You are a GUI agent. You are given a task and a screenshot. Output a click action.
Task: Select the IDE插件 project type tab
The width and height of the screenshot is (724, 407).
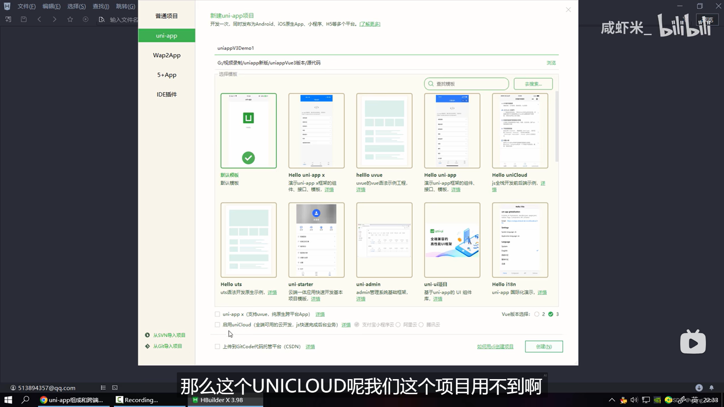167,94
